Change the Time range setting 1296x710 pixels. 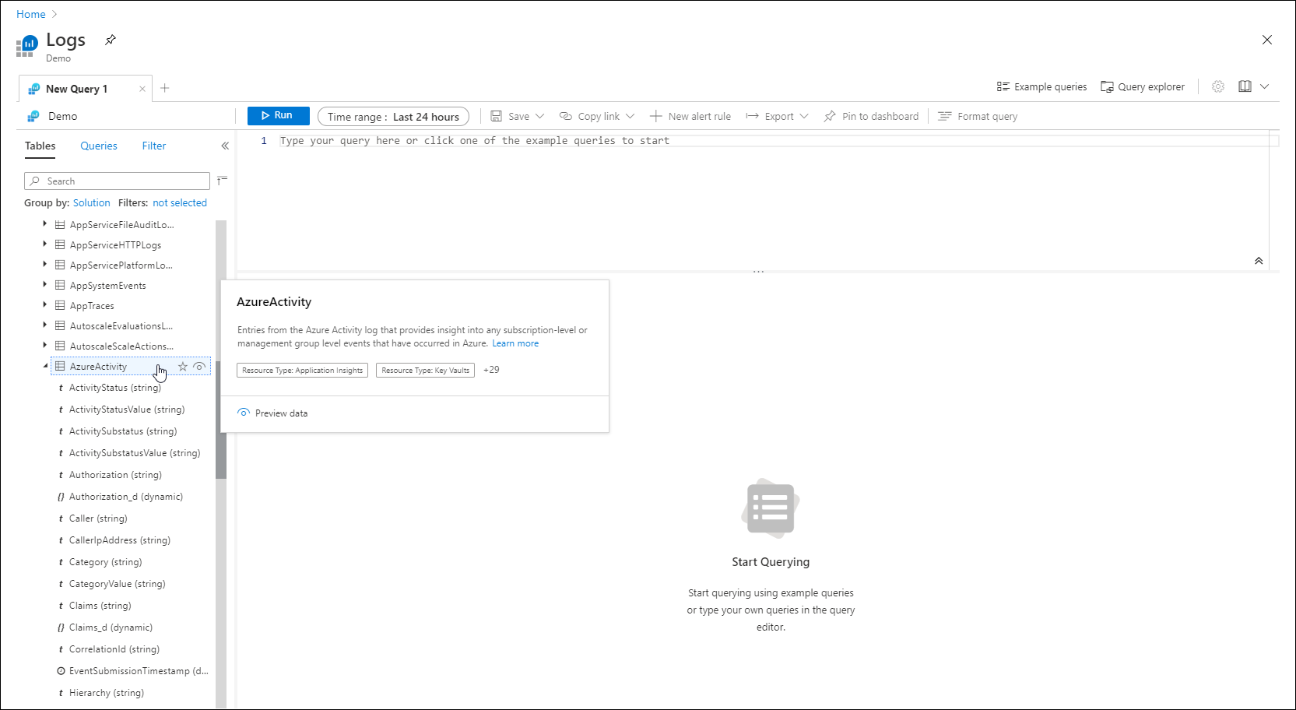[x=393, y=117]
